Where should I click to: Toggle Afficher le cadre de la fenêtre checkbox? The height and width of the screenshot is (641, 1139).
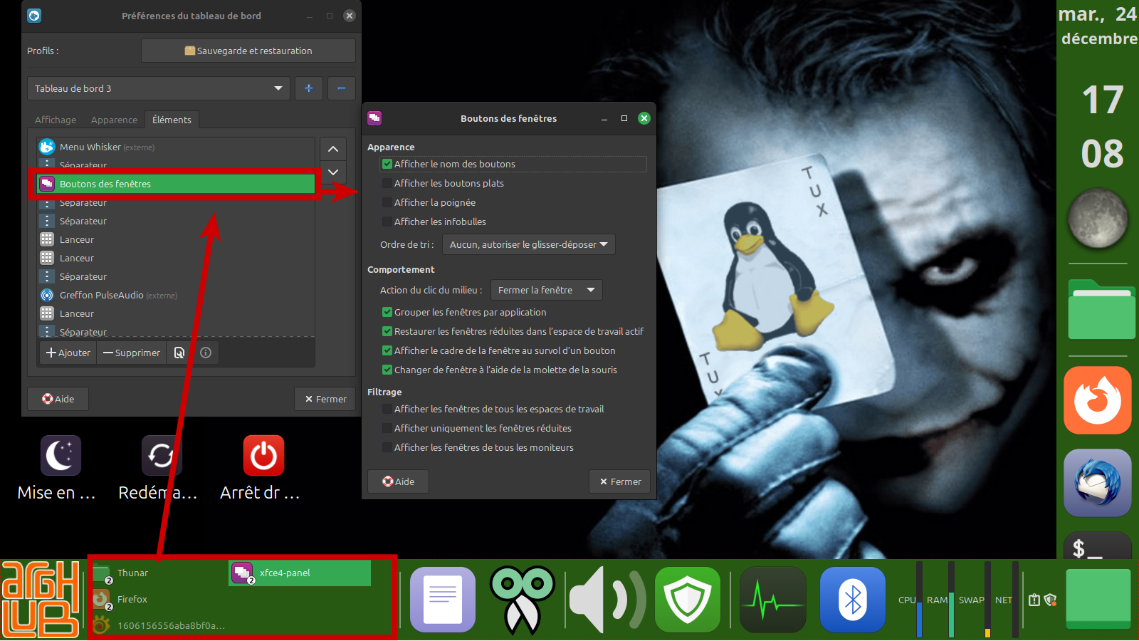click(387, 350)
